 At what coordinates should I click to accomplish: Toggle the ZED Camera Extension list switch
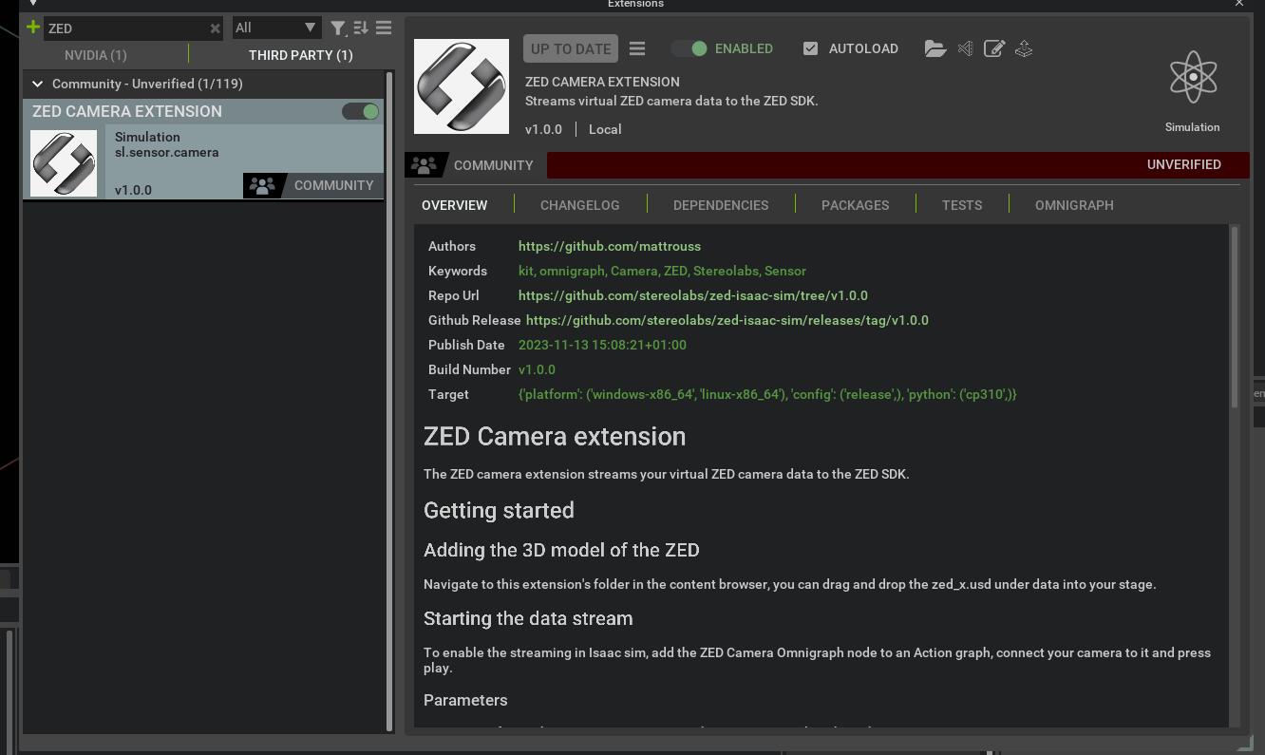(x=361, y=112)
